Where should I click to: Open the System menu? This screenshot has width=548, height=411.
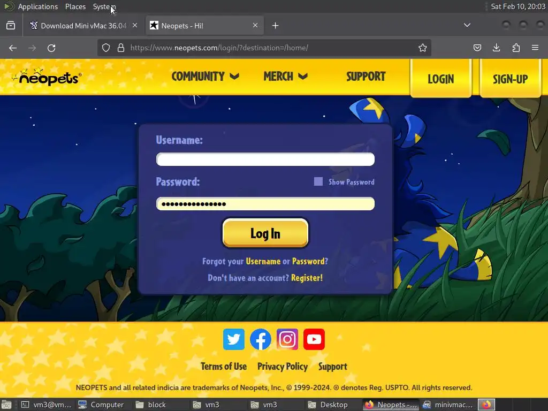(104, 6)
